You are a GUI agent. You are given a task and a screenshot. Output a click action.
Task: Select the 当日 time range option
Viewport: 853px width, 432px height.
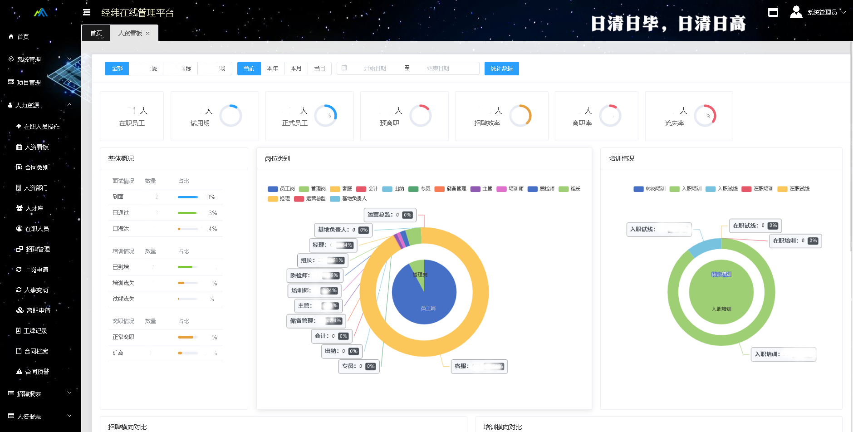point(319,69)
